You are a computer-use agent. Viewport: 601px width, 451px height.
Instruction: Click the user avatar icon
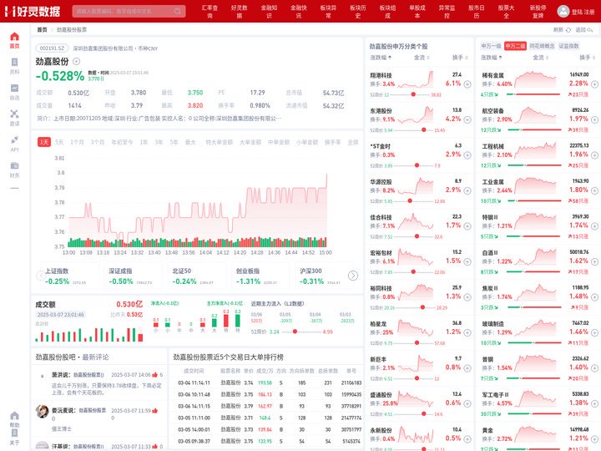[x=563, y=11]
